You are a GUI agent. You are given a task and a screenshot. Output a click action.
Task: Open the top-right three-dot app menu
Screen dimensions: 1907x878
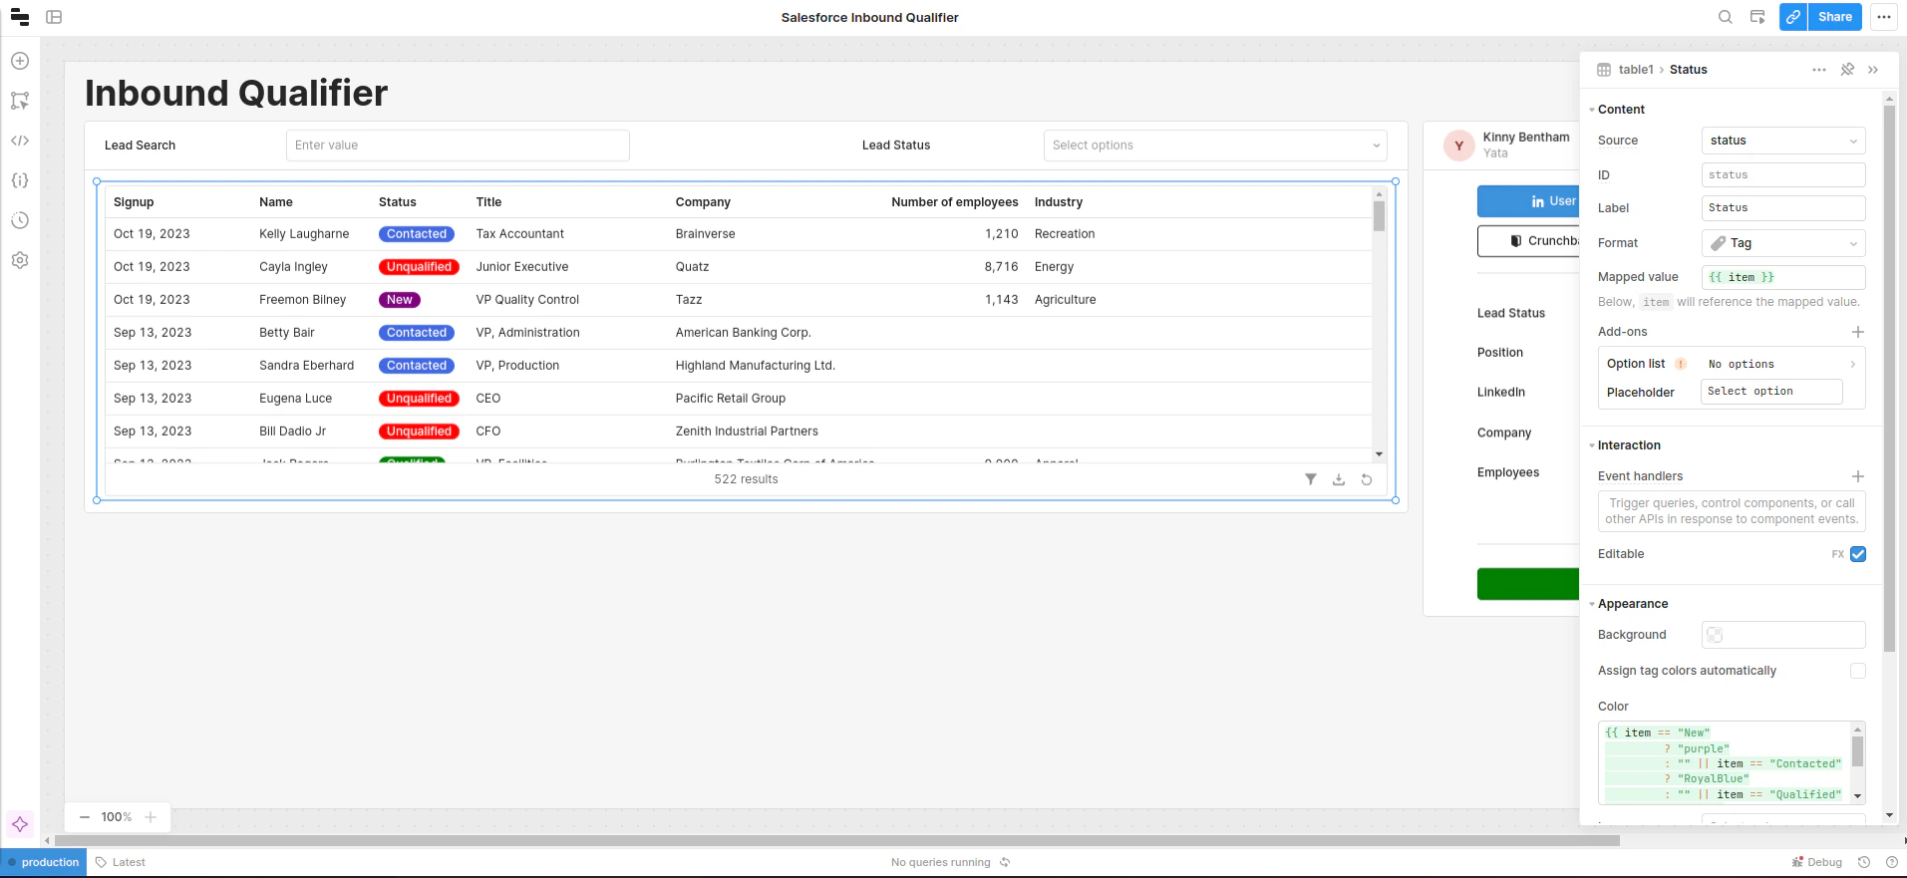point(1883,17)
